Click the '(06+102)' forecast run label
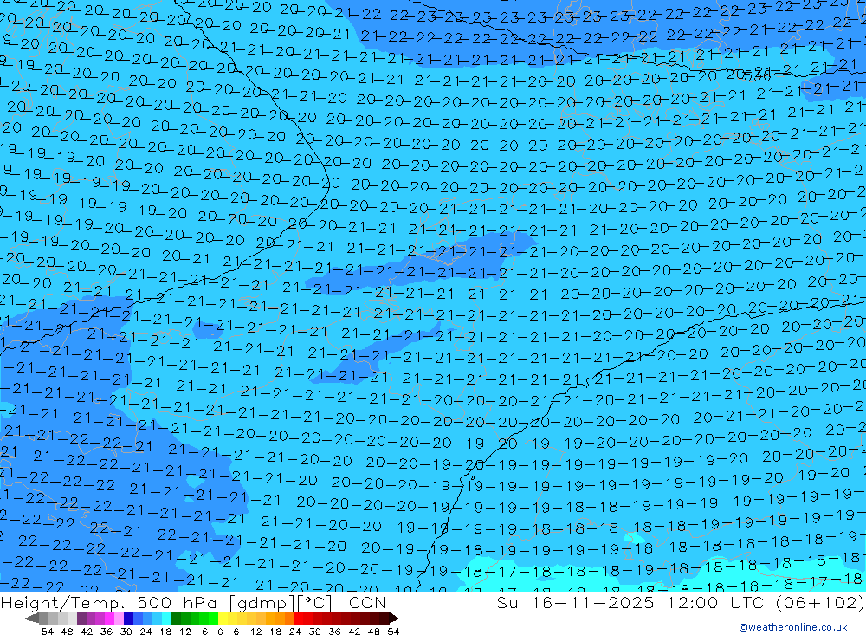The height and width of the screenshot is (635, 866). (820, 602)
